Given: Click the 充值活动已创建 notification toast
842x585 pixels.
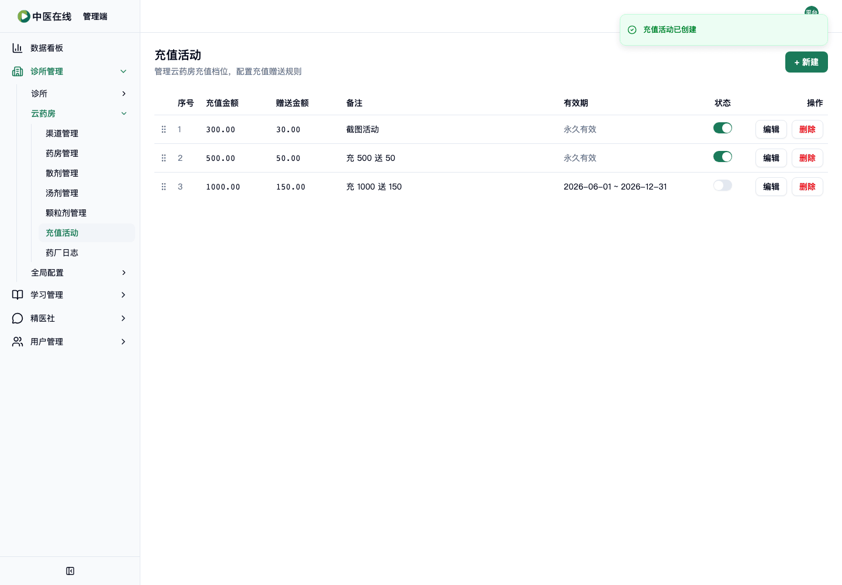Looking at the screenshot, I should (x=724, y=30).
